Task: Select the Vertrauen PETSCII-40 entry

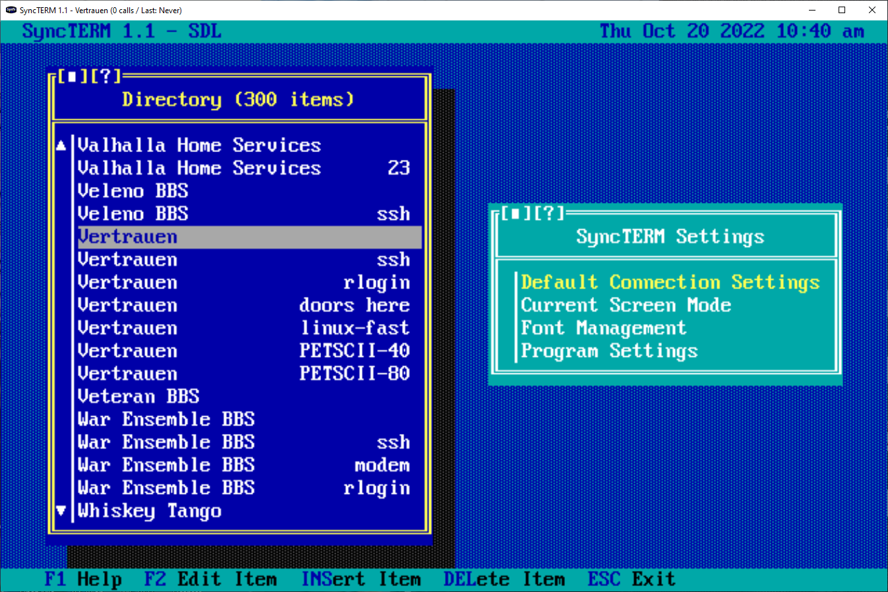Action: 244,351
